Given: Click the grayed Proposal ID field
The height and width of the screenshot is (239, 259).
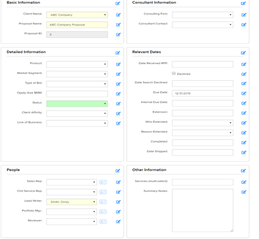Looking at the screenshot, I should [x=77, y=35].
